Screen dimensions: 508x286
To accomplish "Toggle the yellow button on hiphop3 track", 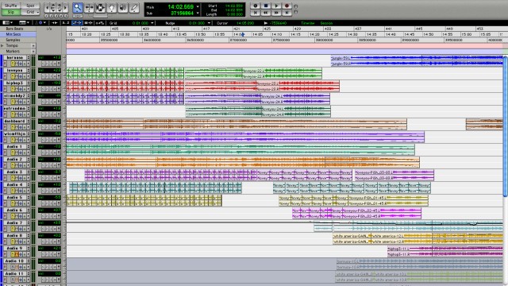I will 13,89.
